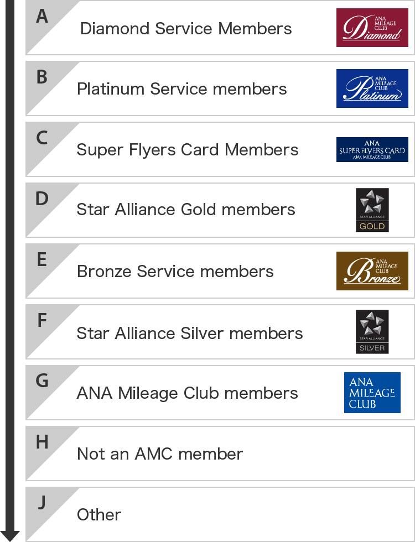This screenshot has width=415, height=542.
Task: Choose Super Flyers Card Members row
Action: (x=188, y=150)
